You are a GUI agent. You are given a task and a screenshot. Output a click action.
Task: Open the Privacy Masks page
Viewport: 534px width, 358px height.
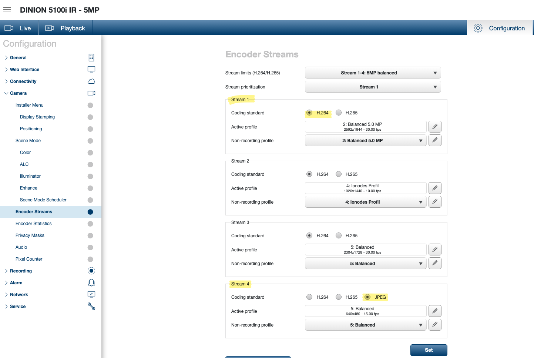30,235
